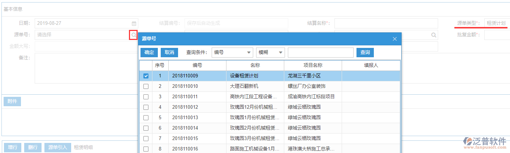The image size is (510, 153).
Task: Select cell 玫瑰园2月份机械租赁…
Action: (x=255, y=128)
